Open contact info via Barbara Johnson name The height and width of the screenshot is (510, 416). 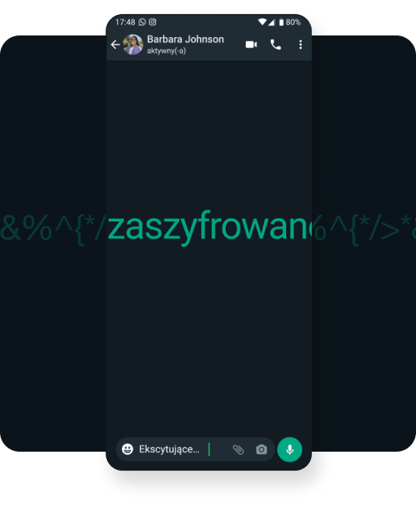coord(185,39)
